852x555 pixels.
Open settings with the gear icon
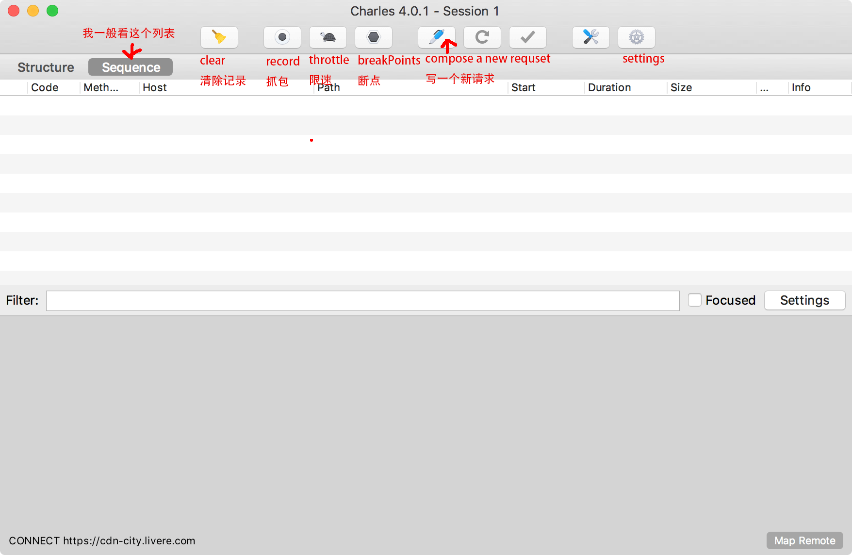point(636,37)
